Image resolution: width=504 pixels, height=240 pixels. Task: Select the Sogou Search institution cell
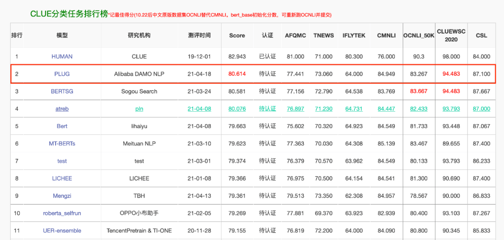139,91
